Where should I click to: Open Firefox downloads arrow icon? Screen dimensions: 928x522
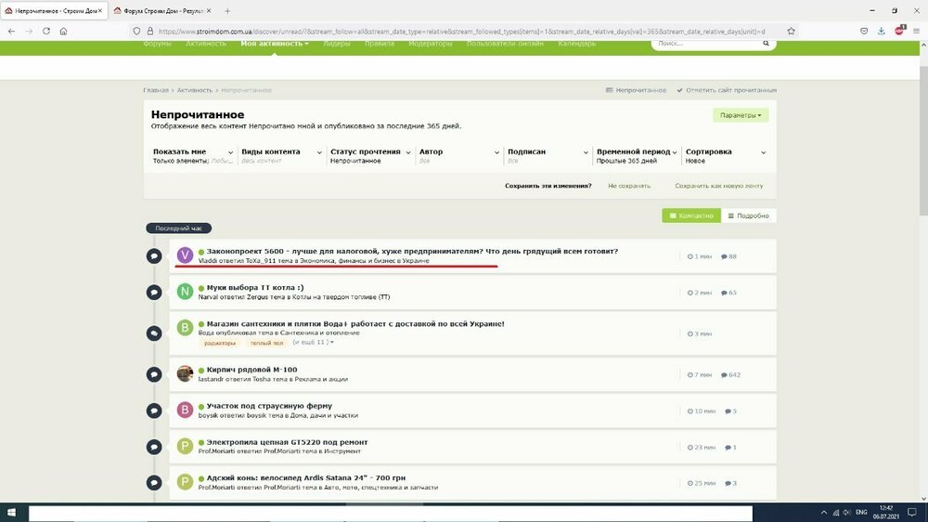882,31
